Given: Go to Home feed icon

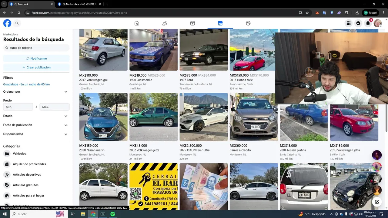Looking at the screenshot, I should 137,23.
